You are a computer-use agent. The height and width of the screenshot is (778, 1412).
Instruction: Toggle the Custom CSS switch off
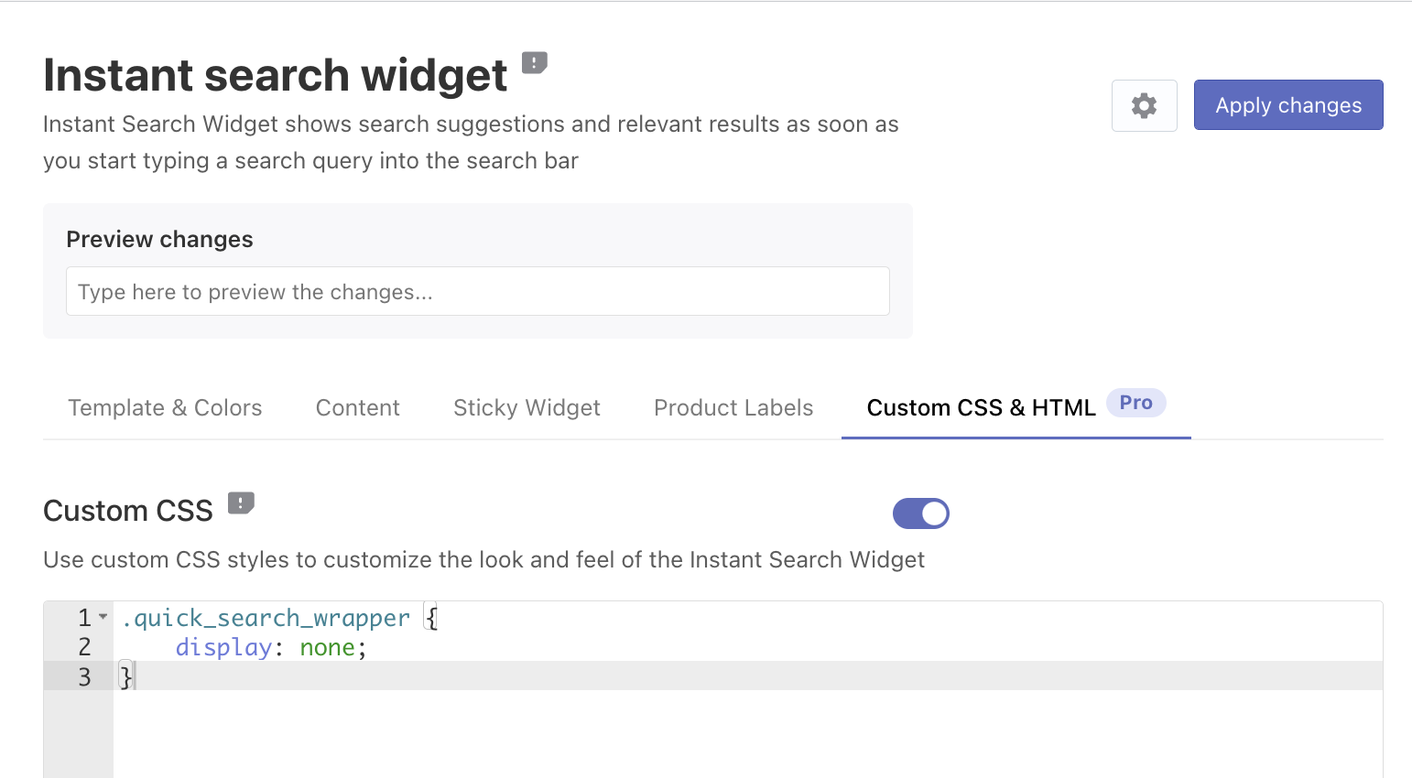click(920, 513)
